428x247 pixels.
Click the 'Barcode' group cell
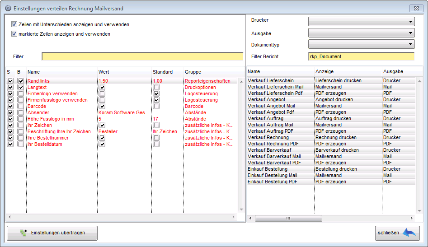pyautogui.click(x=194, y=106)
